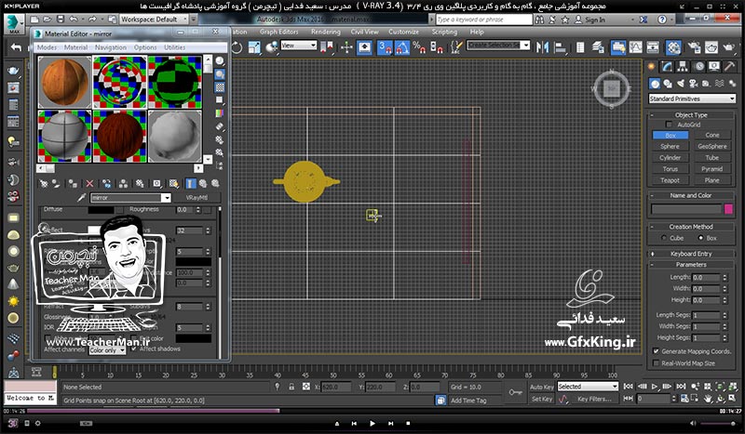This screenshot has width=745, height=434.
Task: Click the Exit color black swatch
Action: pyautogui.click(x=193, y=338)
